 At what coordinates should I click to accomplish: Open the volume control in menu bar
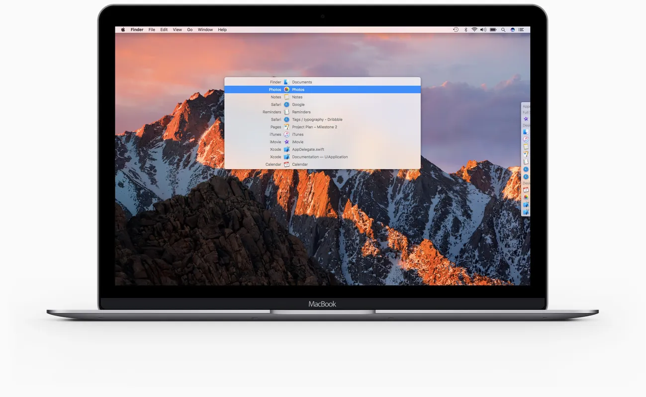pyautogui.click(x=483, y=30)
